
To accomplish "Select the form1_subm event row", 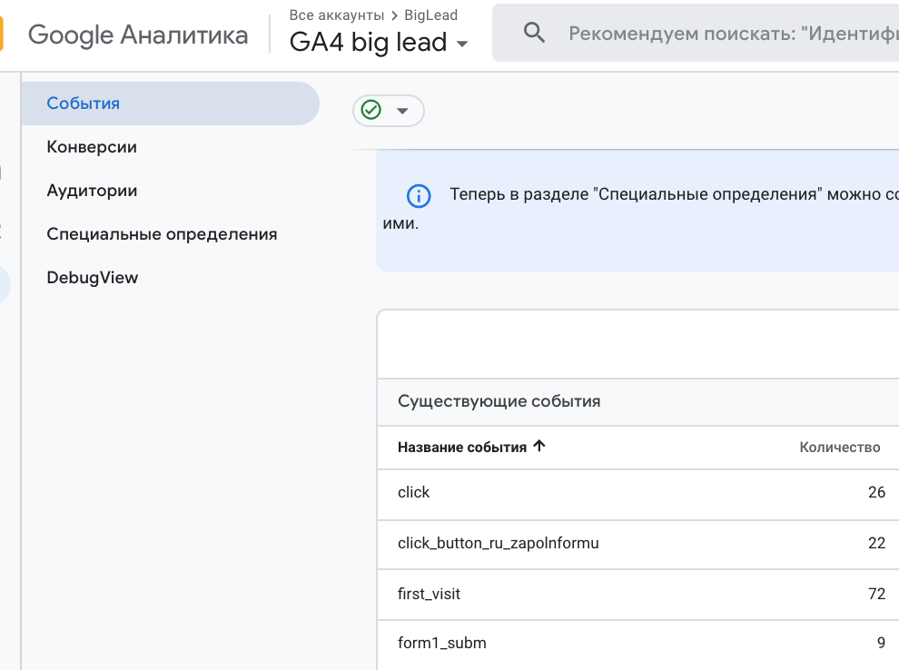I will 441,642.
